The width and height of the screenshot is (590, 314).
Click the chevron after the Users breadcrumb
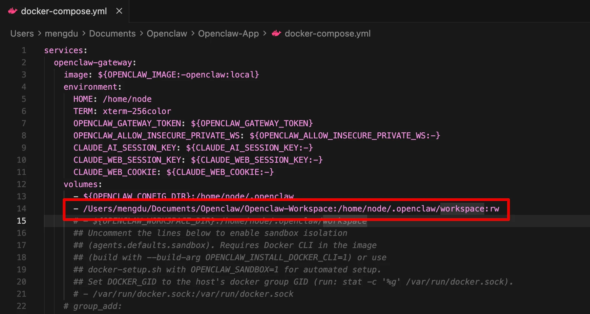coord(39,33)
